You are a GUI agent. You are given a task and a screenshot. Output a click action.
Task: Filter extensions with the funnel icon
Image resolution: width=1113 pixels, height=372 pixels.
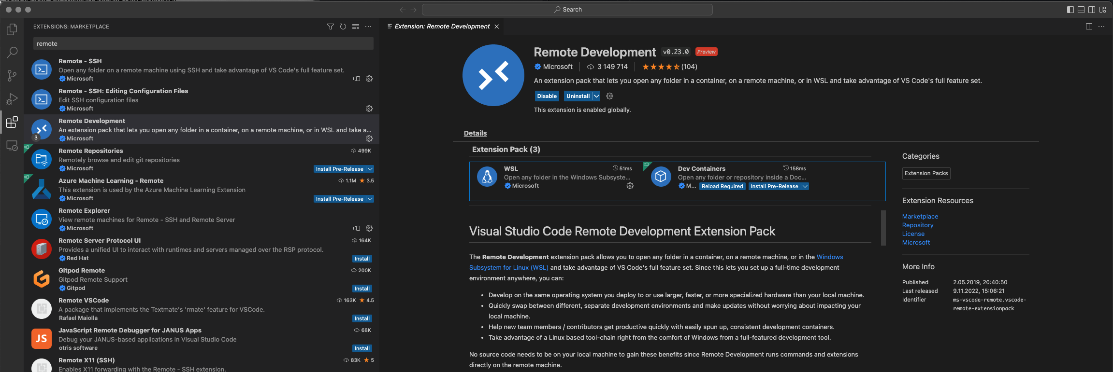point(331,27)
